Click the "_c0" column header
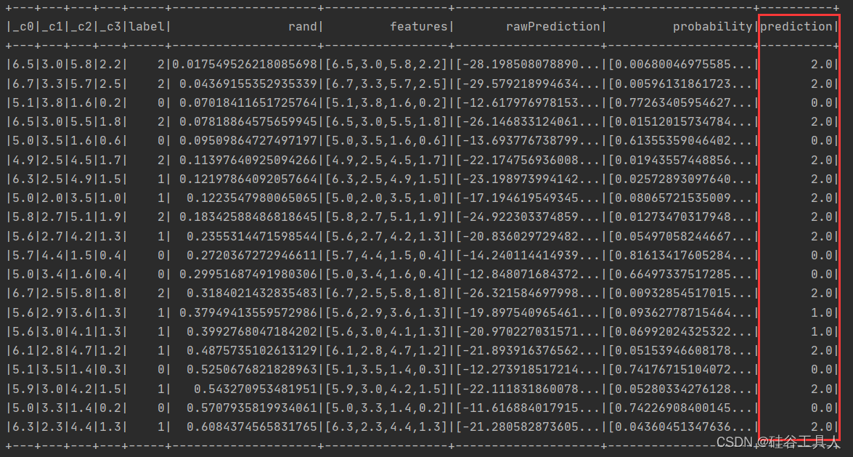 (x=23, y=27)
